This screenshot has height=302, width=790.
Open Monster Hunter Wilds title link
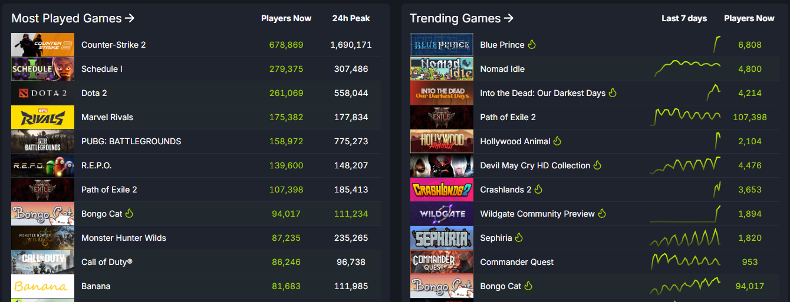tap(124, 238)
